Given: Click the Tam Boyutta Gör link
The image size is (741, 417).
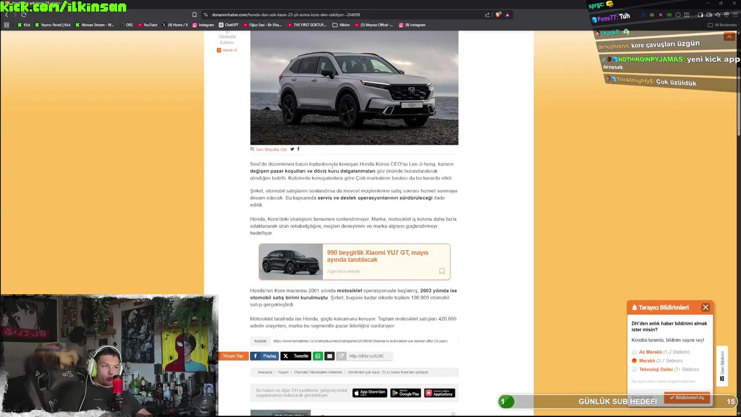Looking at the screenshot, I should [x=269, y=149].
